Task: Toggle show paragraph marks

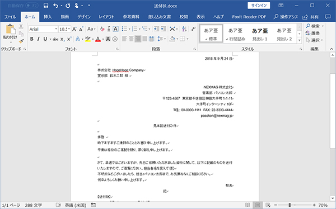Action: click(193, 29)
